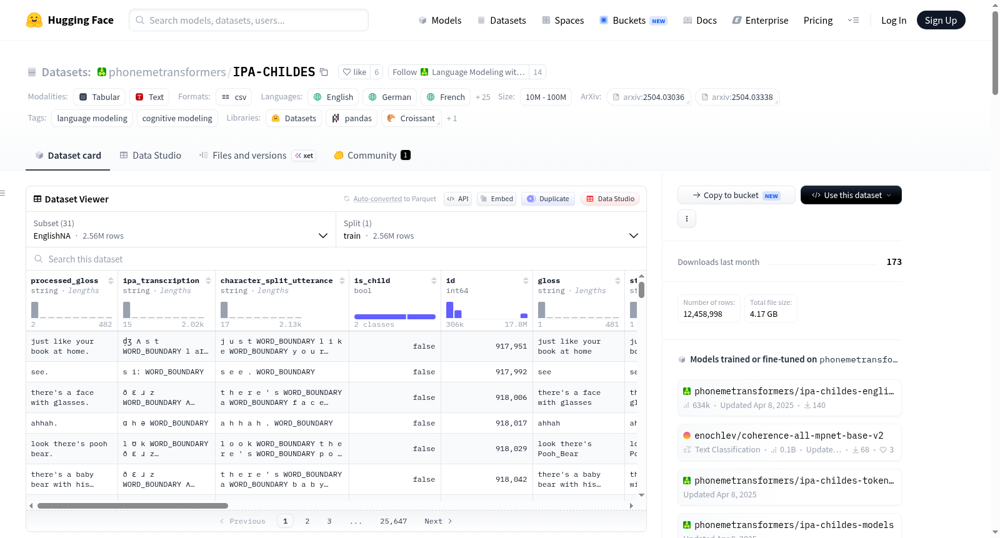Filter by English language tag
This screenshot has height=538, width=1000.
pyautogui.click(x=333, y=97)
